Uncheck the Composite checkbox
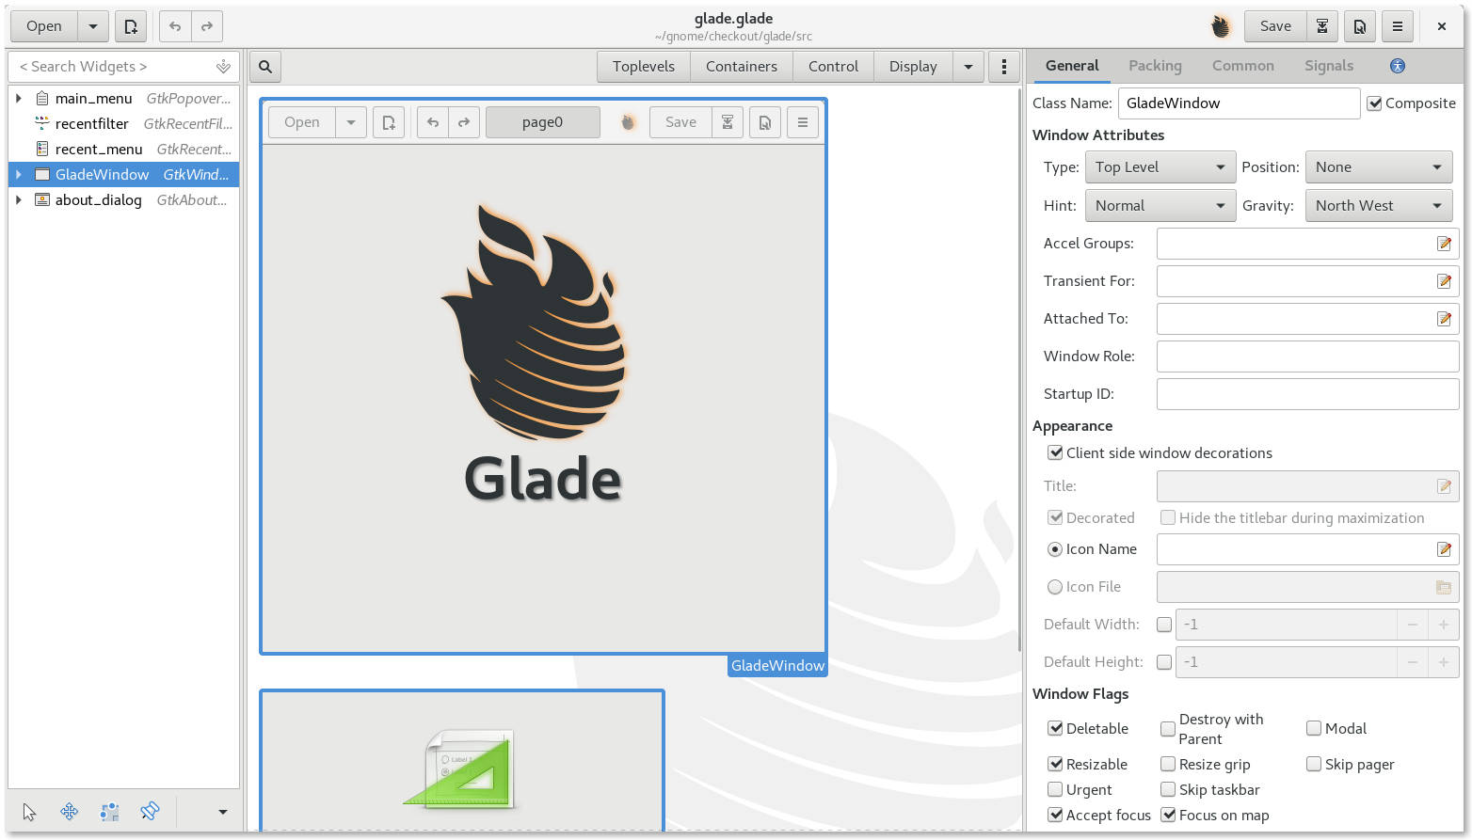The height and width of the screenshot is (840, 1472). tap(1375, 103)
